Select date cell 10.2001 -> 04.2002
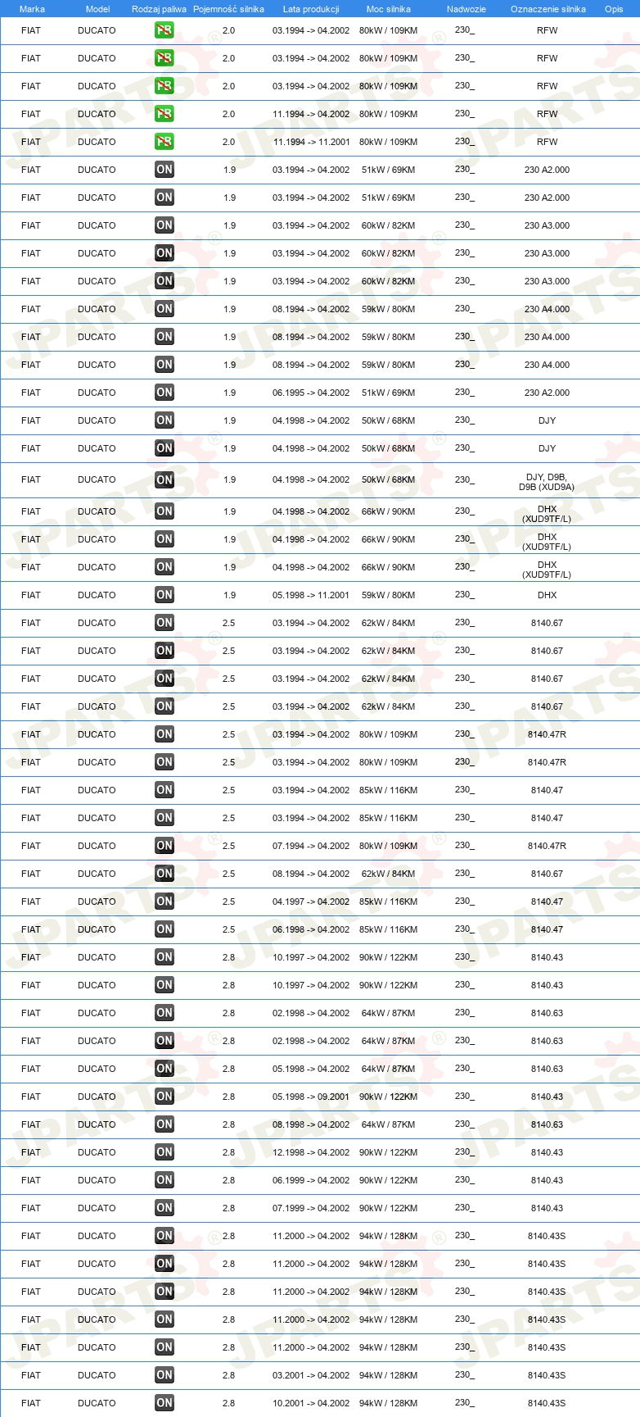 311,1403
